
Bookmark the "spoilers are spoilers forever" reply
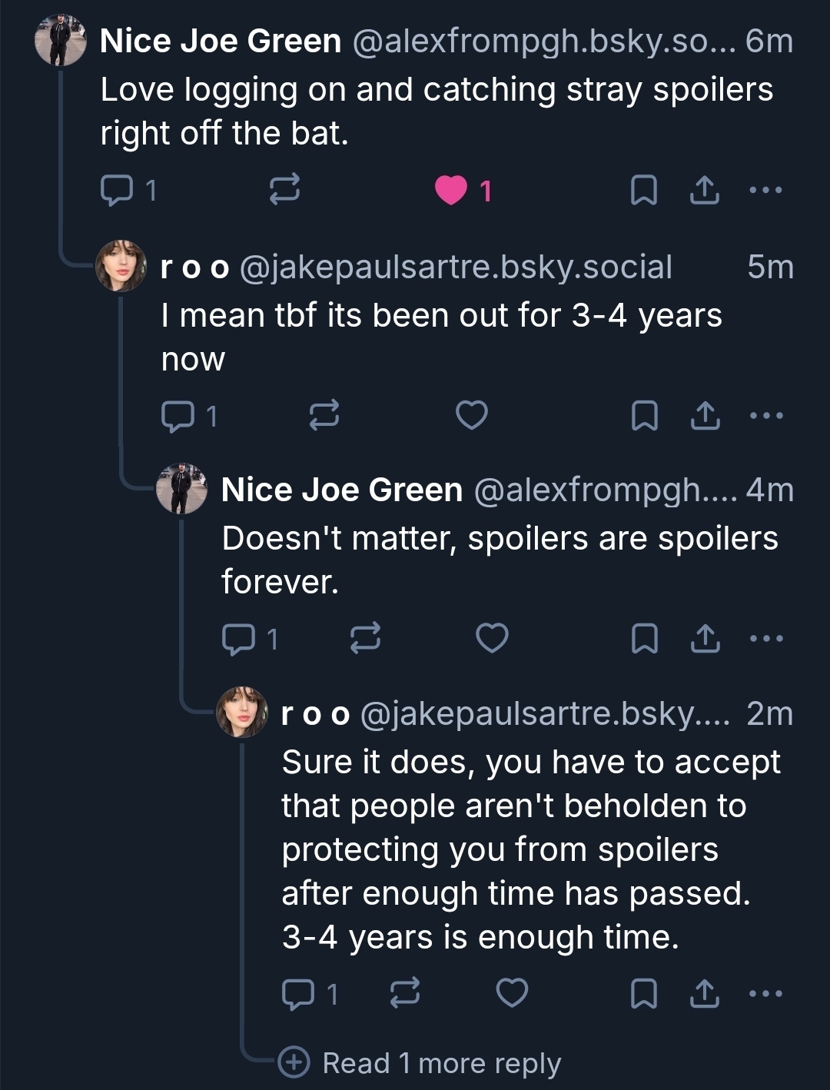point(643,639)
